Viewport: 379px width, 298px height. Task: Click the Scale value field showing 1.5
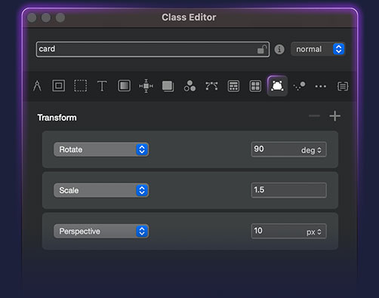(289, 190)
